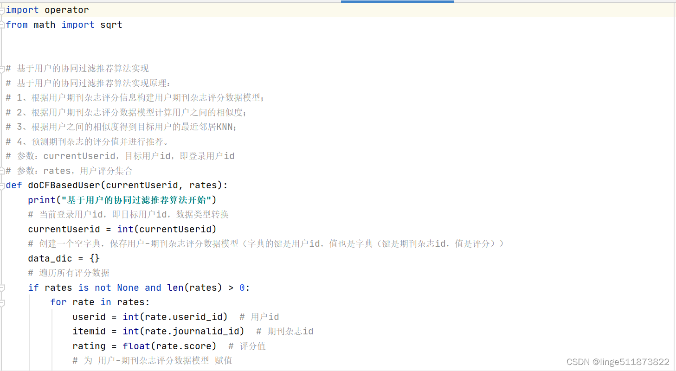Collapse the 'if rates is not None' block

[x=2, y=288]
